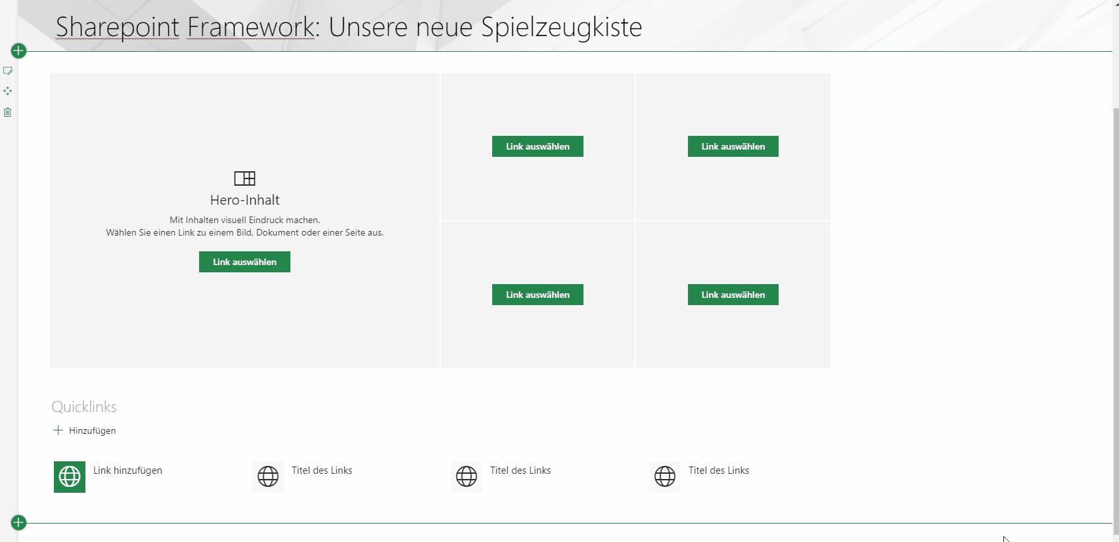Viewport: 1119px width, 542px height.
Task: Click the Hero-Inhalt heading text
Action: [244, 200]
